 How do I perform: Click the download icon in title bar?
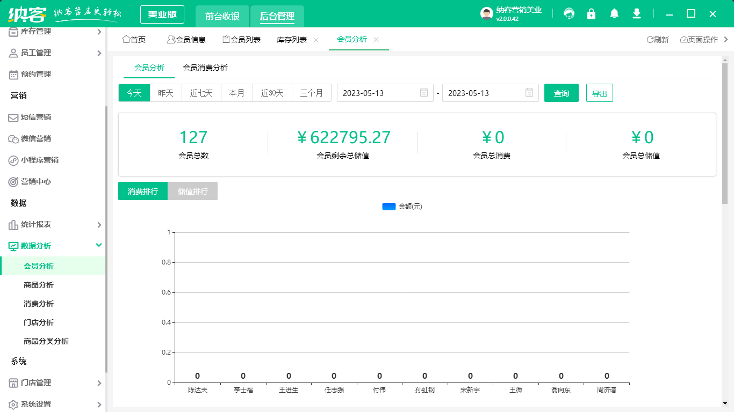pyautogui.click(x=637, y=14)
